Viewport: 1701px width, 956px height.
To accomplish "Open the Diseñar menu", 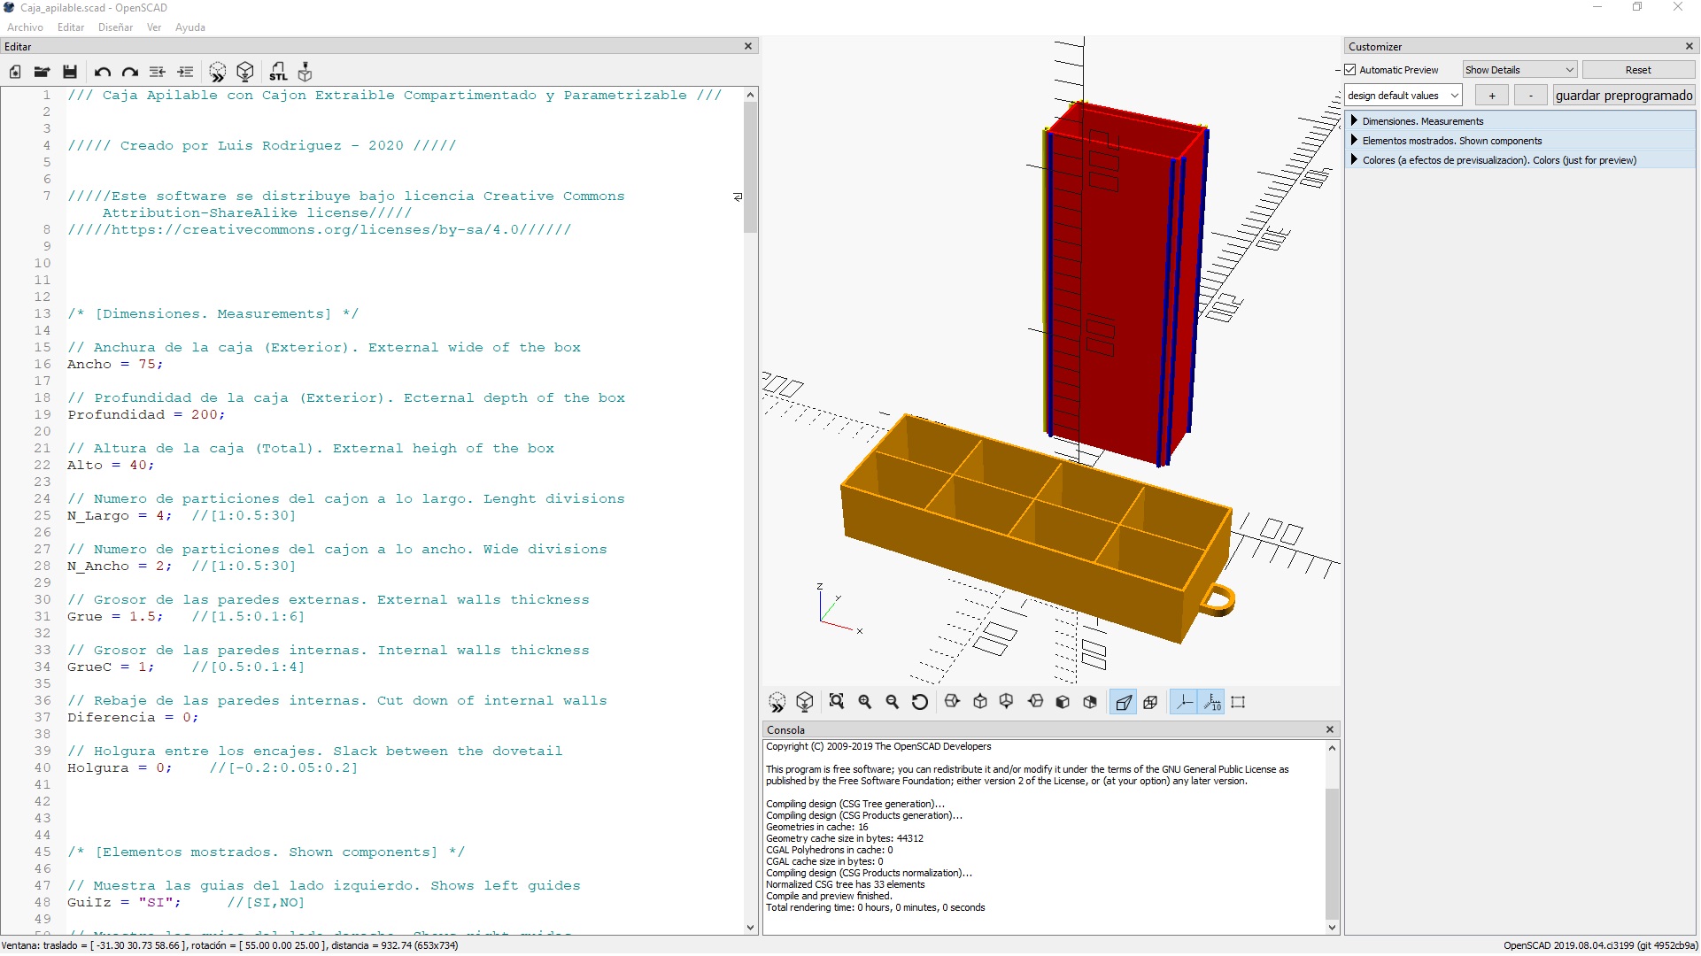I will (x=115, y=27).
